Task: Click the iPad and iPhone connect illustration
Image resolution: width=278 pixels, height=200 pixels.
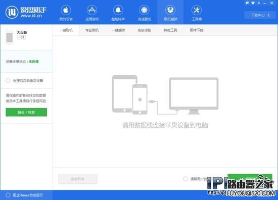Action: (x=130, y=94)
